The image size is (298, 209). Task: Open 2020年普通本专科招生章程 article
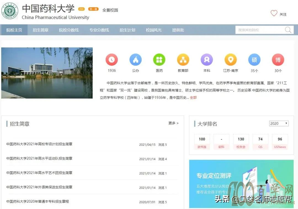(x=38, y=201)
